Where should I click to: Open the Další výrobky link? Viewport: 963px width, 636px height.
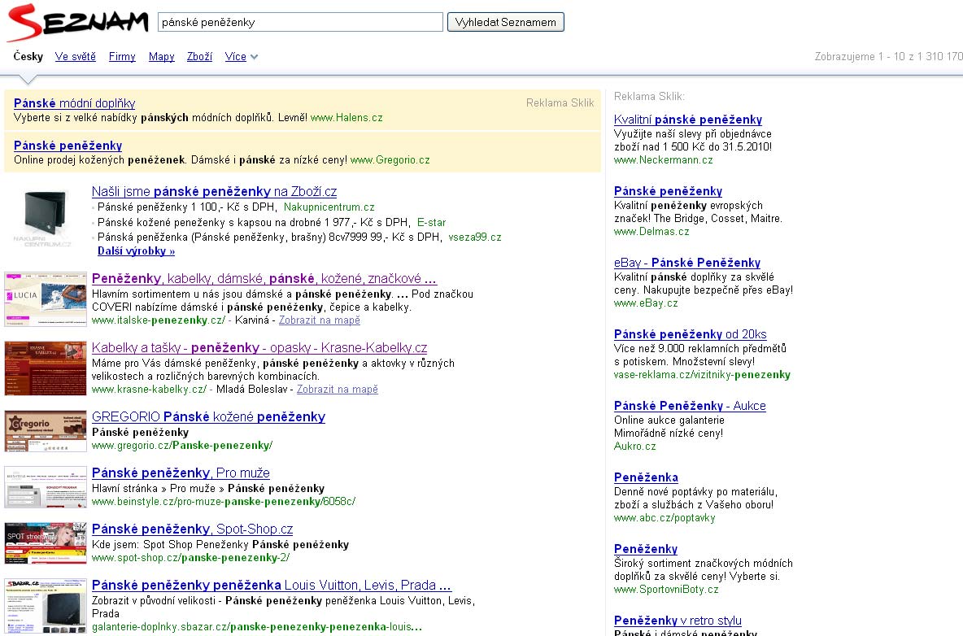[x=137, y=251]
